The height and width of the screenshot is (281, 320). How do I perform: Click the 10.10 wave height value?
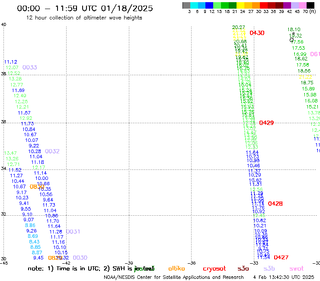tap(60, 247)
